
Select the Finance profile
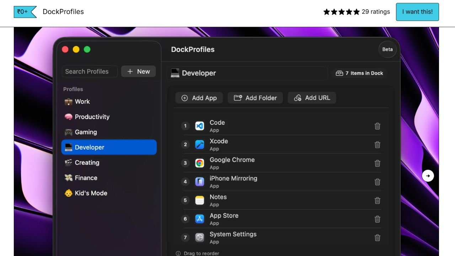(x=109, y=178)
